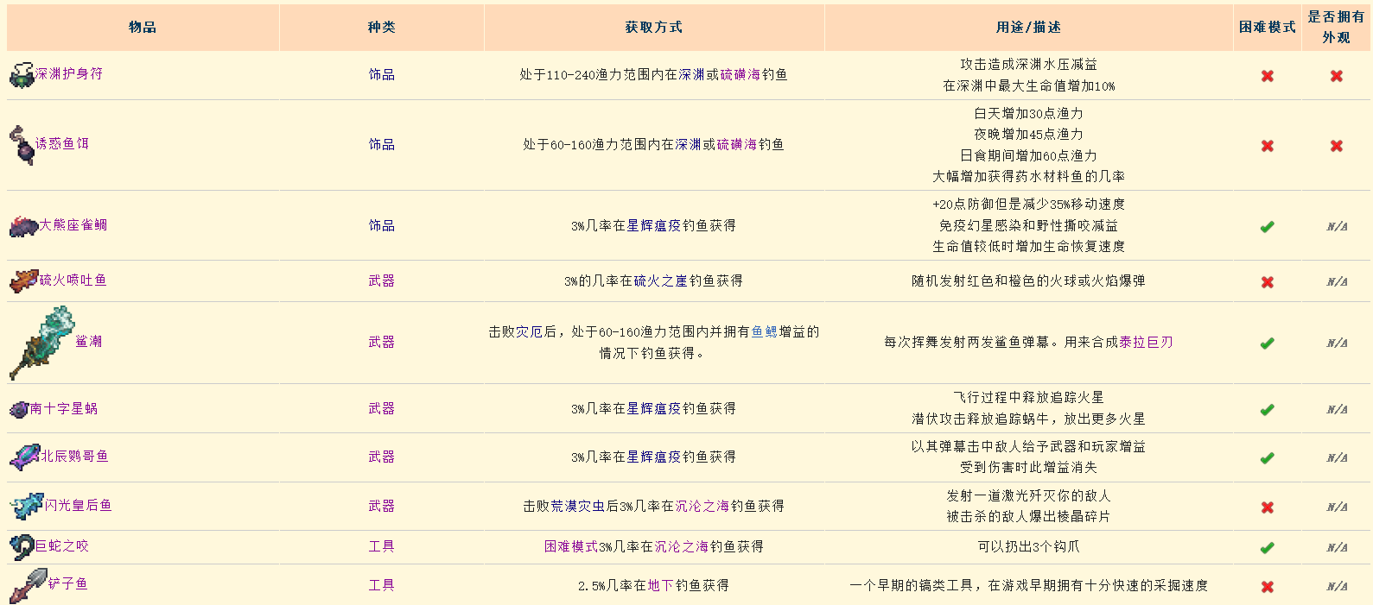Image resolution: width=1373 pixels, height=605 pixels.
Task: Select the 硫火喷吐鱼 fish icon
Action: [23, 280]
